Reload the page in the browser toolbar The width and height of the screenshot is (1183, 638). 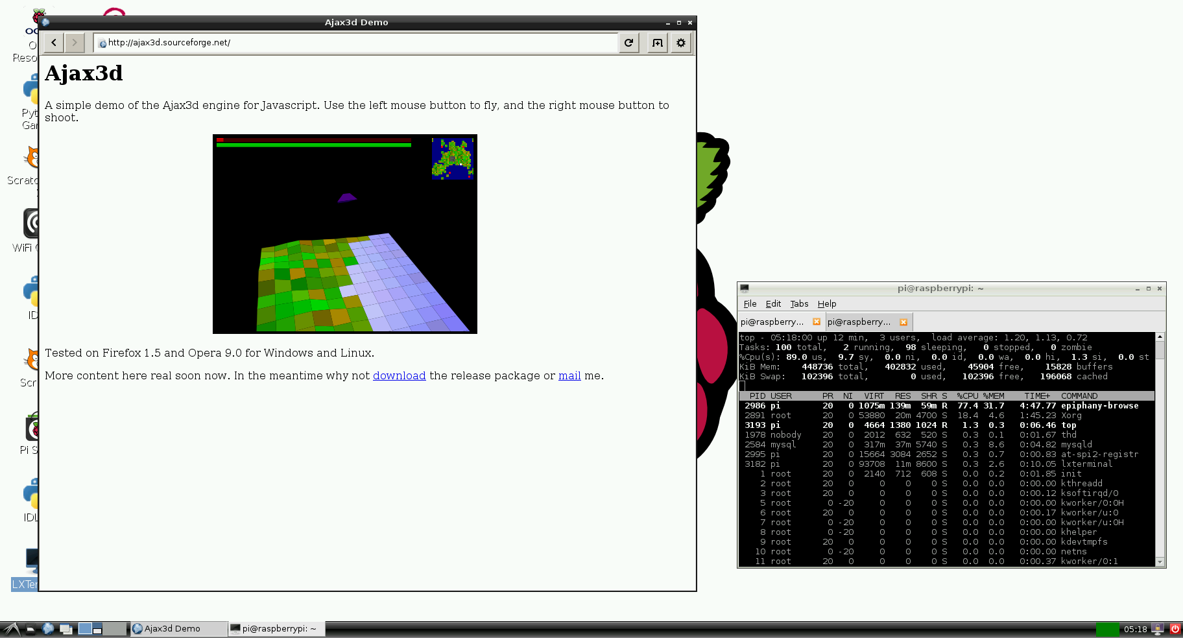pyautogui.click(x=628, y=42)
